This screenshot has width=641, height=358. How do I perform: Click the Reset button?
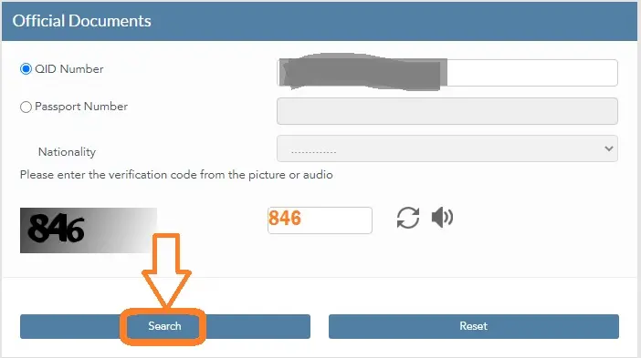[x=474, y=326]
